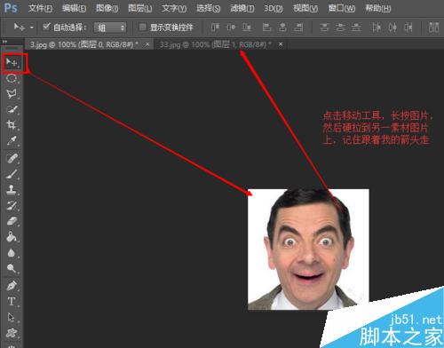Select the Healing Brush tool
Image resolution: width=444 pixels, height=348 pixels.
[12, 158]
